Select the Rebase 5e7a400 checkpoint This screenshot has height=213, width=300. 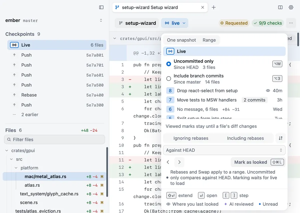coord(57,95)
